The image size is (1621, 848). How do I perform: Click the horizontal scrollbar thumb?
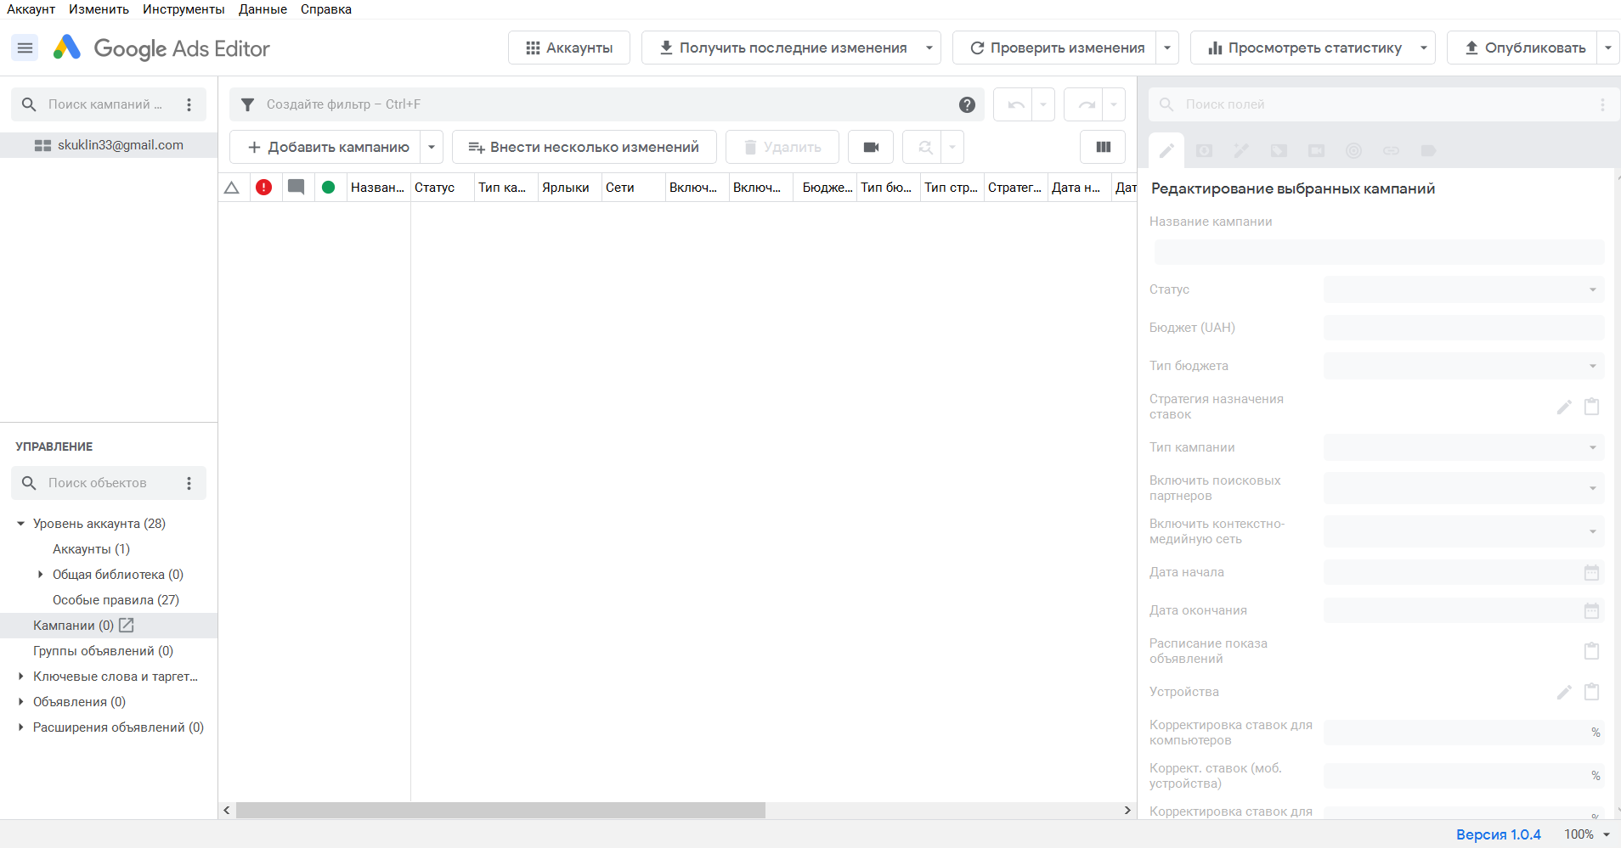[x=500, y=811]
